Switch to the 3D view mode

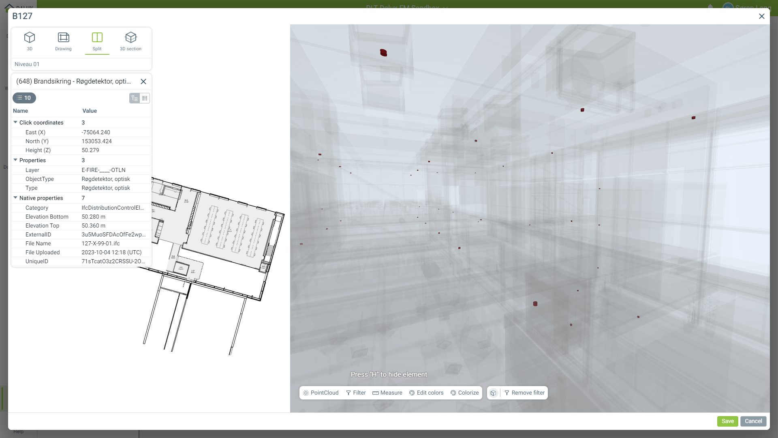point(30,41)
